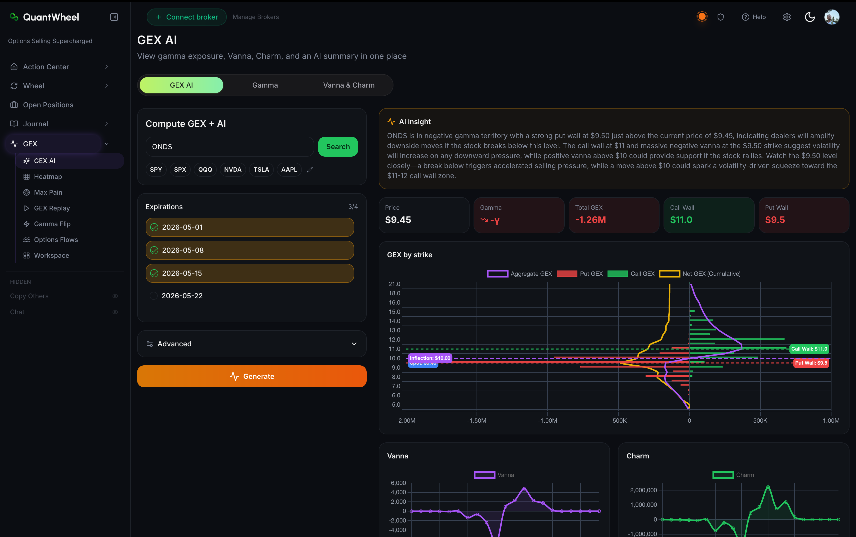This screenshot has width=856, height=537.
Task: Toggle visibility of Copy Others
Action: [115, 296]
